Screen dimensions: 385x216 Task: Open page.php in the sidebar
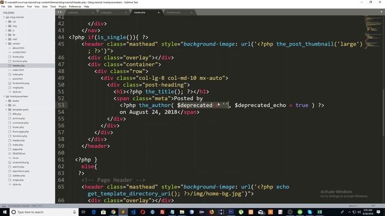[17, 149]
